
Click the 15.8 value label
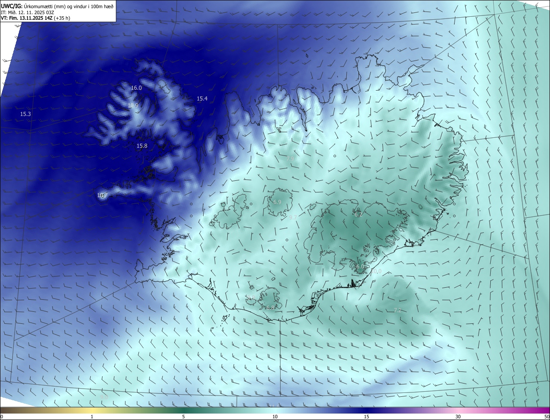click(x=142, y=146)
